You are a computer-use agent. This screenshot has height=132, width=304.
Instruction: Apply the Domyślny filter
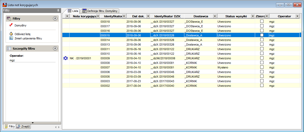(x=21, y=25)
